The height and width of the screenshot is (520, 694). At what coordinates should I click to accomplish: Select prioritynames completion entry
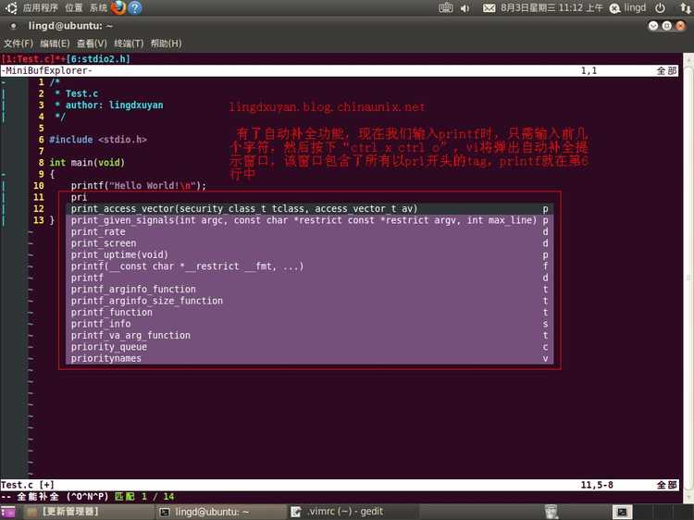[x=309, y=358]
